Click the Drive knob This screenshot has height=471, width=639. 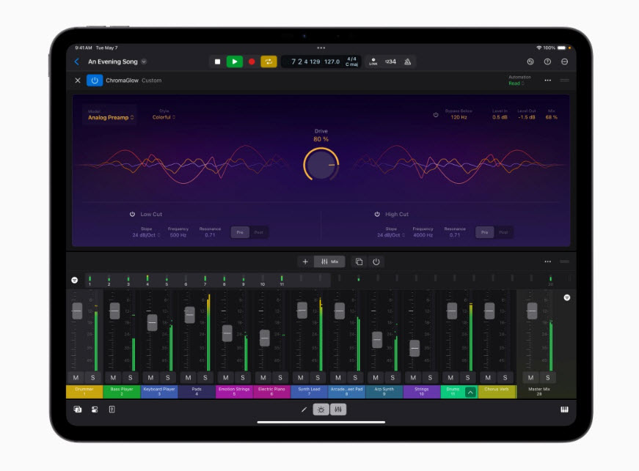(321, 165)
